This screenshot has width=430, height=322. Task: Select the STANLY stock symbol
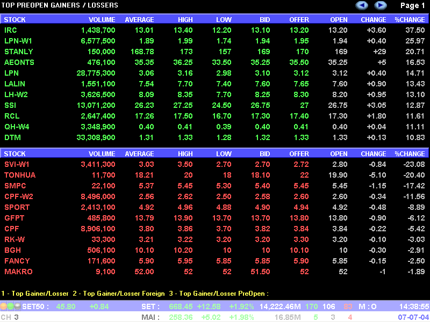(x=18, y=52)
